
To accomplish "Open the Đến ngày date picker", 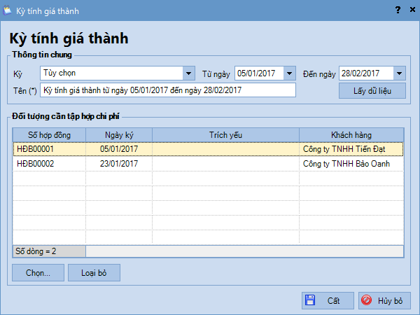I will [399, 73].
